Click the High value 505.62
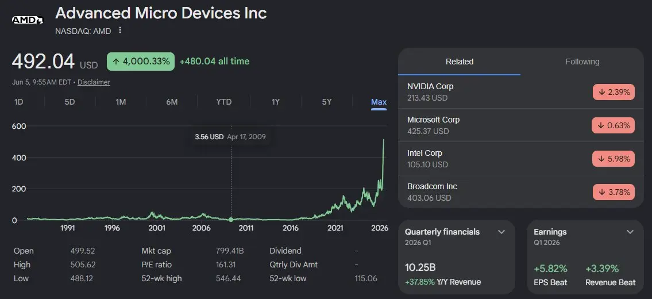 [x=83, y=264]
